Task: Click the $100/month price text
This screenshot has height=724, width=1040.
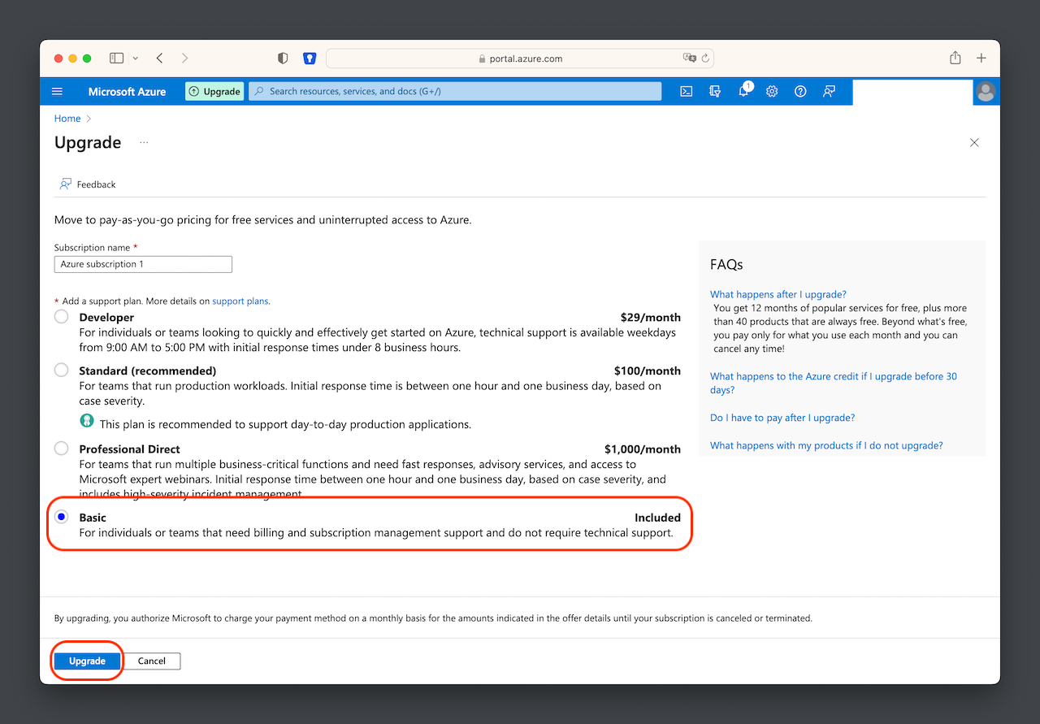Action: (x=648, y=371)
